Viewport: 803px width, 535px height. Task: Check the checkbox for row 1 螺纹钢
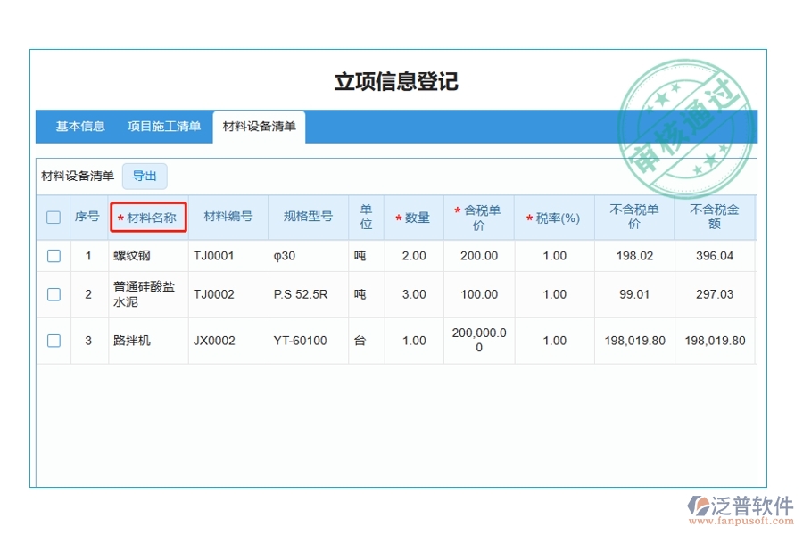tap(53, 255)
